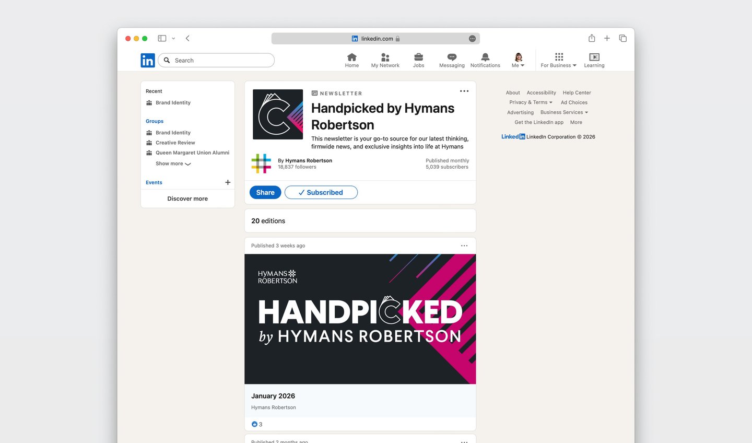Open the Handpicked January edition cover image
The height and width of the screenshot is (443, 752).
click(360, 319)
